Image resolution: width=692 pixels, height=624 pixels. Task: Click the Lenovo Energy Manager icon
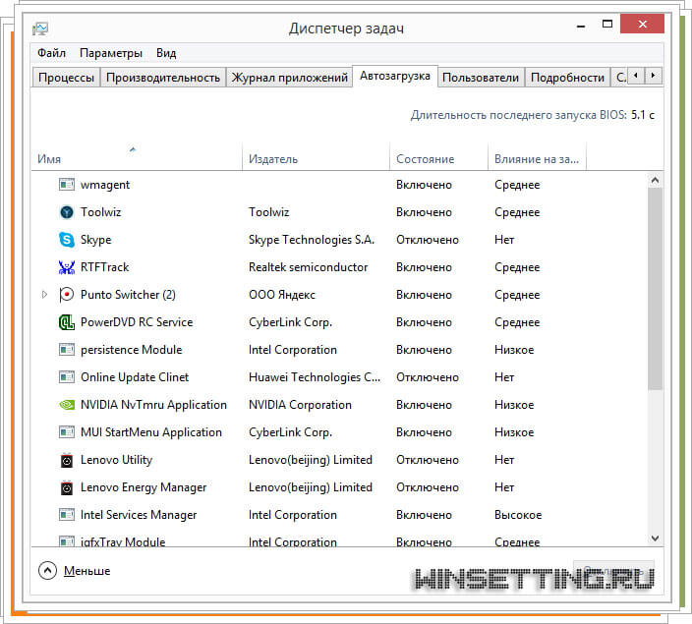(x=67, y=487)
